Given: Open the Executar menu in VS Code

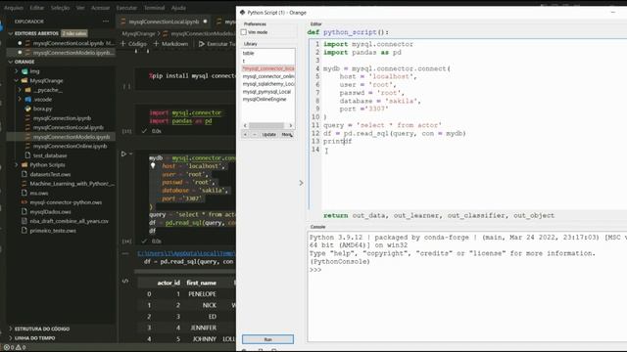Looking at the screenshot, I should [x=126, y=8].
